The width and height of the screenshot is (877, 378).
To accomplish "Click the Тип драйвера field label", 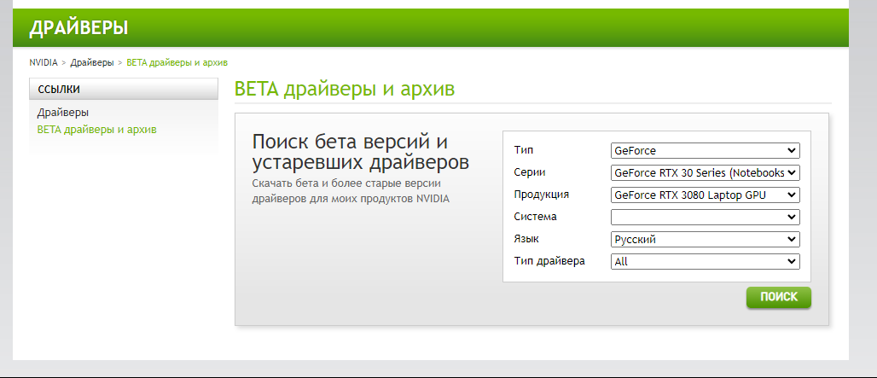I will (x=549, y=260).
